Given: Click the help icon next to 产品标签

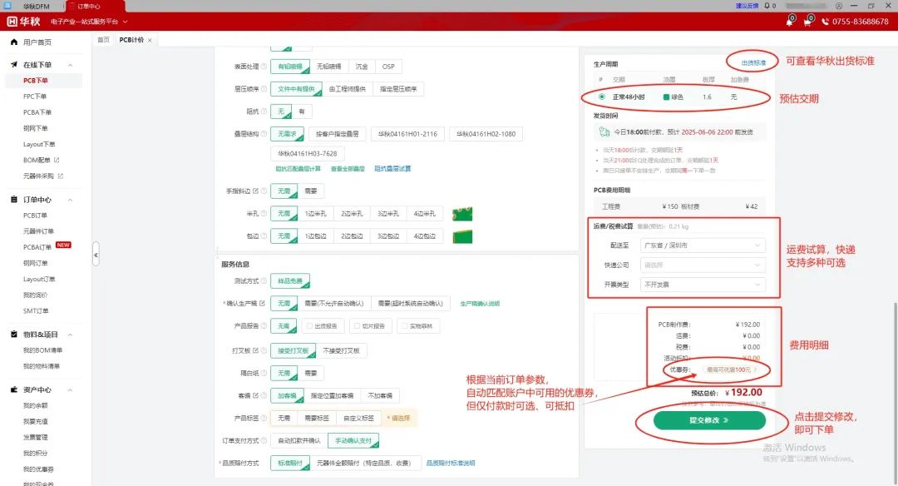Looking at the screenshot, I should (264, 419).
